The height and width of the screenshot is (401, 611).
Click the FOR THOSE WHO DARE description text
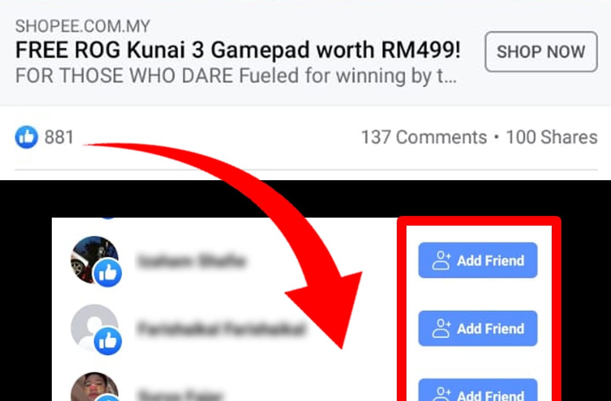tap(236, 76)
